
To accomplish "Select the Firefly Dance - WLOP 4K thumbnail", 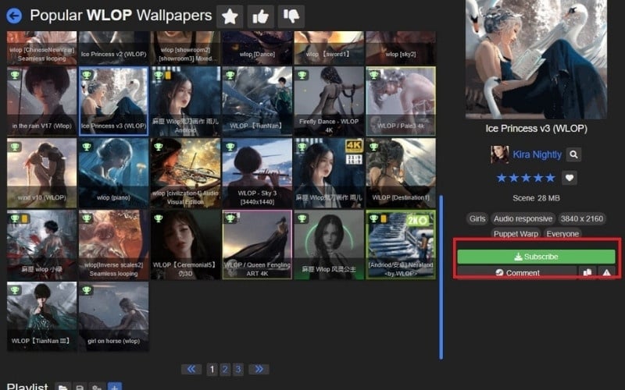I will [328, 101].
